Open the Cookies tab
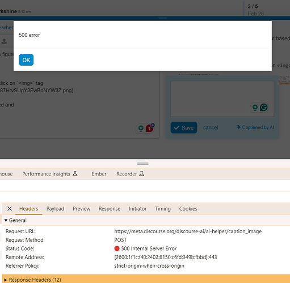The width and height of the screenshot is (290, 283). pyautogui.click(x=188, y=209)
